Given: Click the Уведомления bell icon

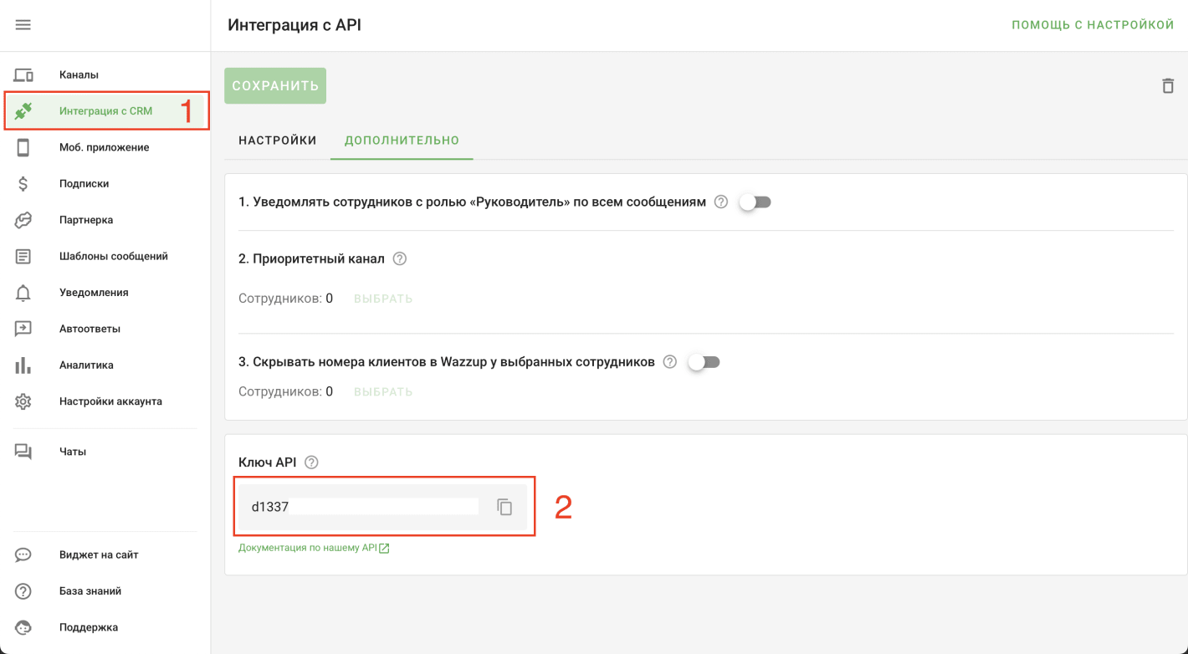Looking at the screenshot, I should click(x=23, y=293).
